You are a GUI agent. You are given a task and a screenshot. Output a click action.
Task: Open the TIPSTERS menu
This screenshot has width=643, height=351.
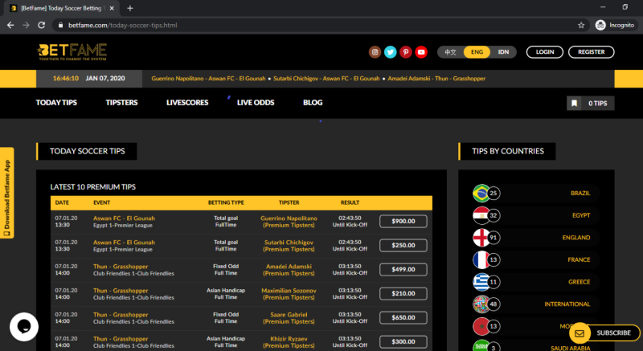(121, 102)
